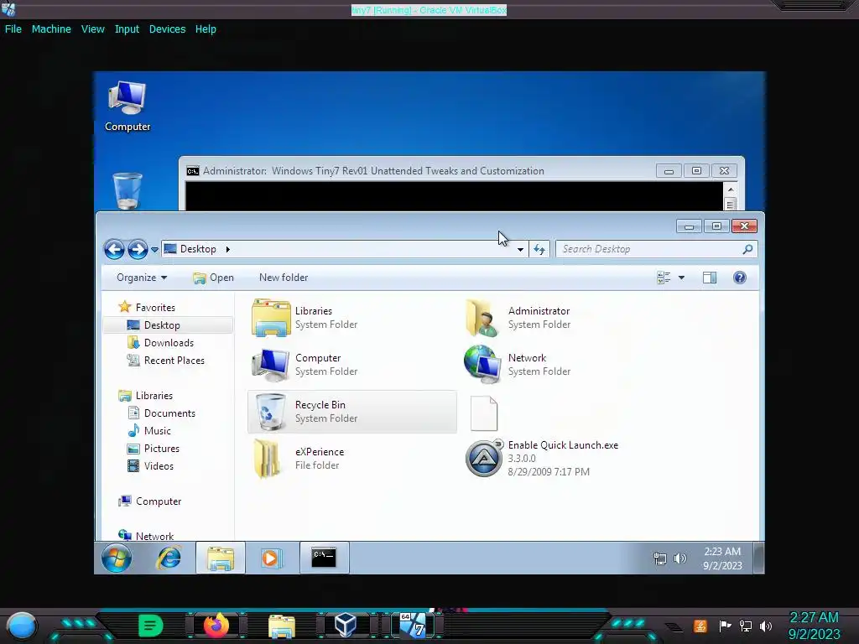The image size is (859, 644).
Task: Open the VirtualBox Devices menu
Action: point(167,29)
